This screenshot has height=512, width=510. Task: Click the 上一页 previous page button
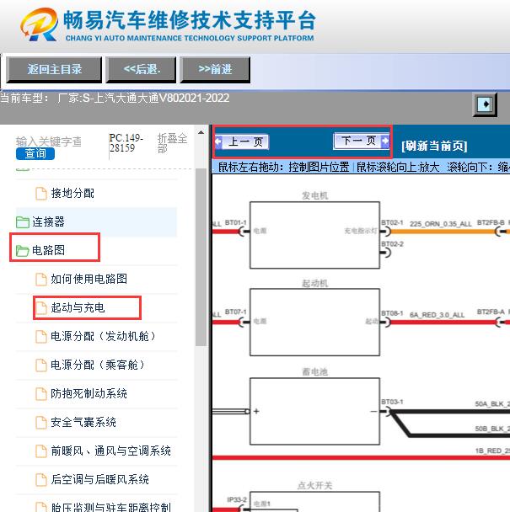pyautogui.click(x=242, y=141)
